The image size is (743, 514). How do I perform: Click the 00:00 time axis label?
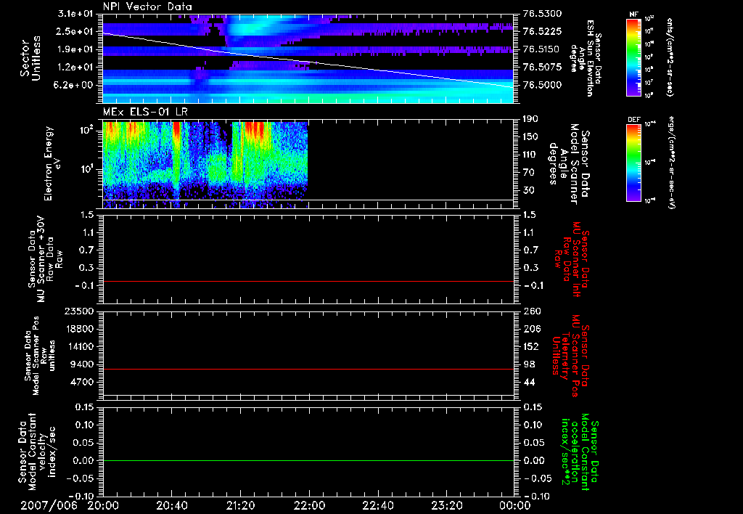pos(516,505)
